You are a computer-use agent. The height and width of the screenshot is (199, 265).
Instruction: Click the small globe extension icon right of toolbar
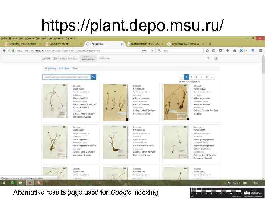[252, 50]
